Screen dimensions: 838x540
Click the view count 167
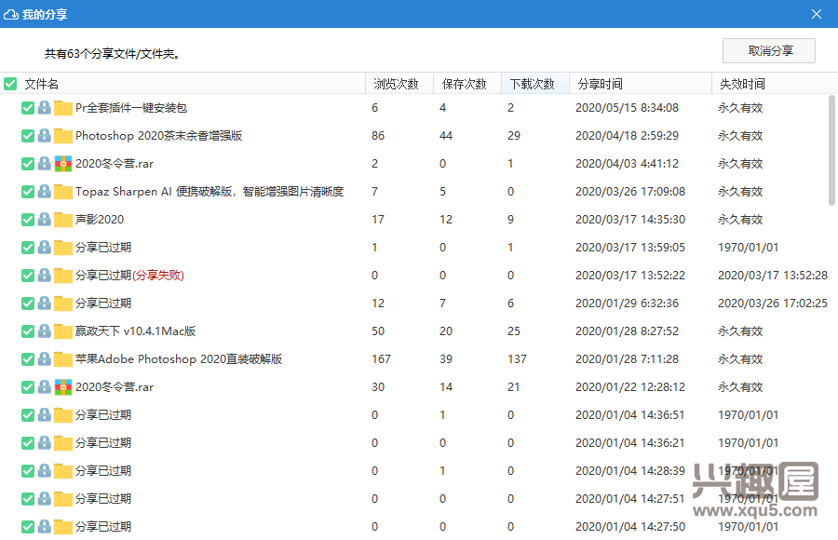[x=381, y=358]
